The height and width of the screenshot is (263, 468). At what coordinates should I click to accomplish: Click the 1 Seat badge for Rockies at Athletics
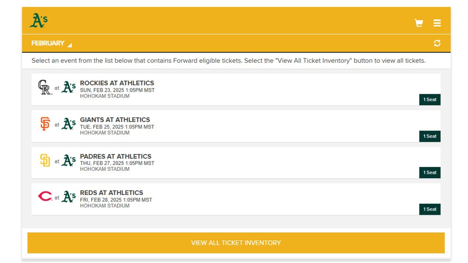(x=430, y=99)
